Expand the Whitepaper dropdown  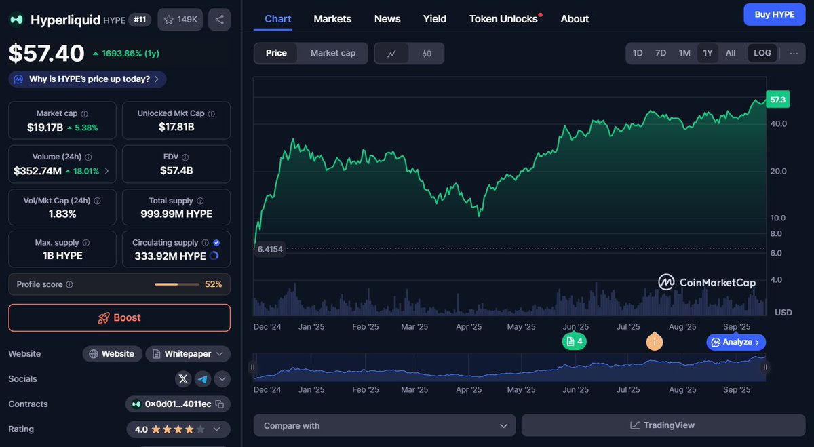(x=188, y=354)
